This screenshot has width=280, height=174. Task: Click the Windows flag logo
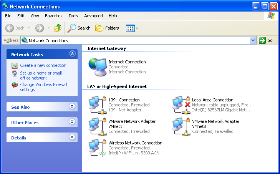coord(271,16)
